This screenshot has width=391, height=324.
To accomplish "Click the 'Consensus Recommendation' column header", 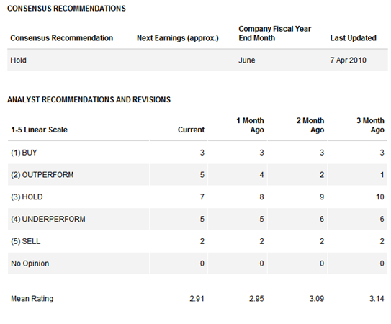I will tap(62, 38).
